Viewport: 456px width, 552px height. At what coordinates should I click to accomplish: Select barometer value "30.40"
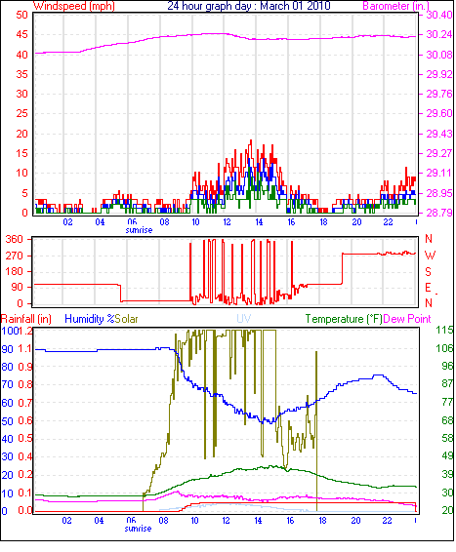point(439,15)
